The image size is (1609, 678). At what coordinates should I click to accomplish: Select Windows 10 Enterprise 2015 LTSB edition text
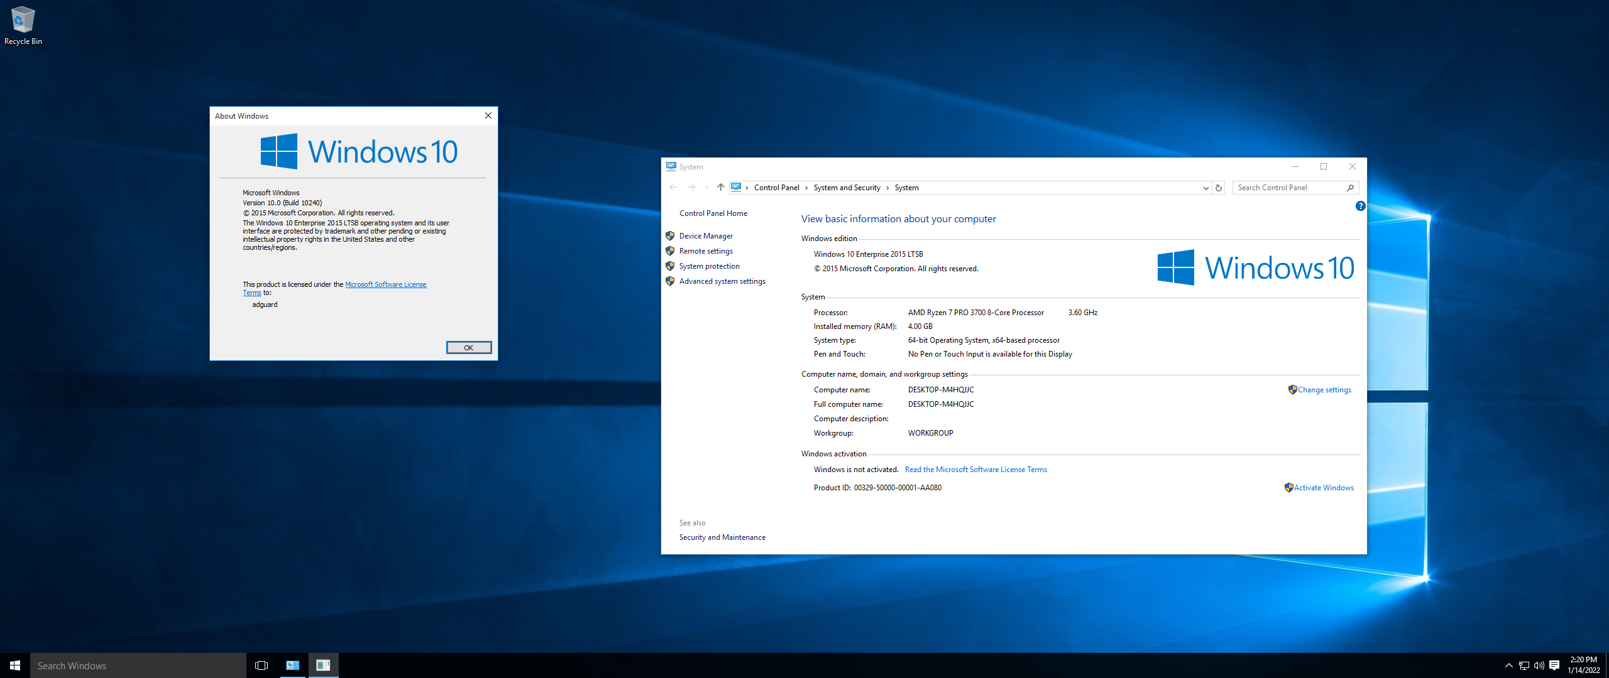868,254
